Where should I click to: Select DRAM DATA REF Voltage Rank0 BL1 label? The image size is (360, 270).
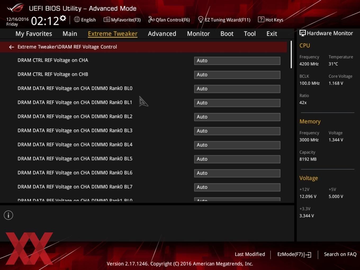coord(75,102)
